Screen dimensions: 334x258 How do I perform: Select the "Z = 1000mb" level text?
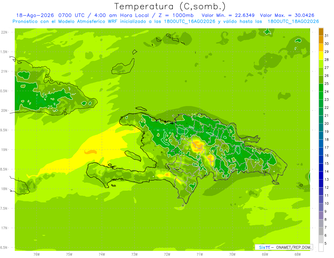point(176,15)
